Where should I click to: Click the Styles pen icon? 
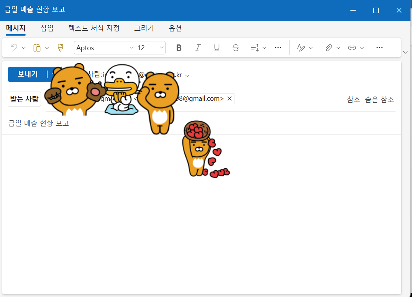[x=301, y=48]
